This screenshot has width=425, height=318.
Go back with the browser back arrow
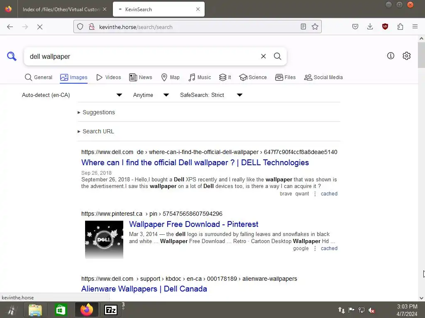coord(10,27)
